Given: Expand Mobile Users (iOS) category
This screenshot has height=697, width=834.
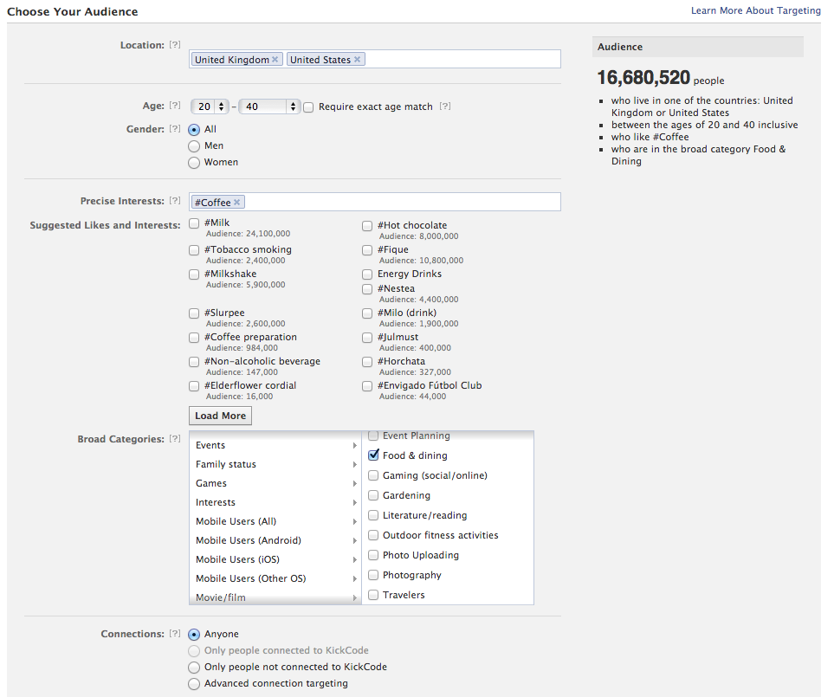Looking at the screenshot, I should pos(275,559).
